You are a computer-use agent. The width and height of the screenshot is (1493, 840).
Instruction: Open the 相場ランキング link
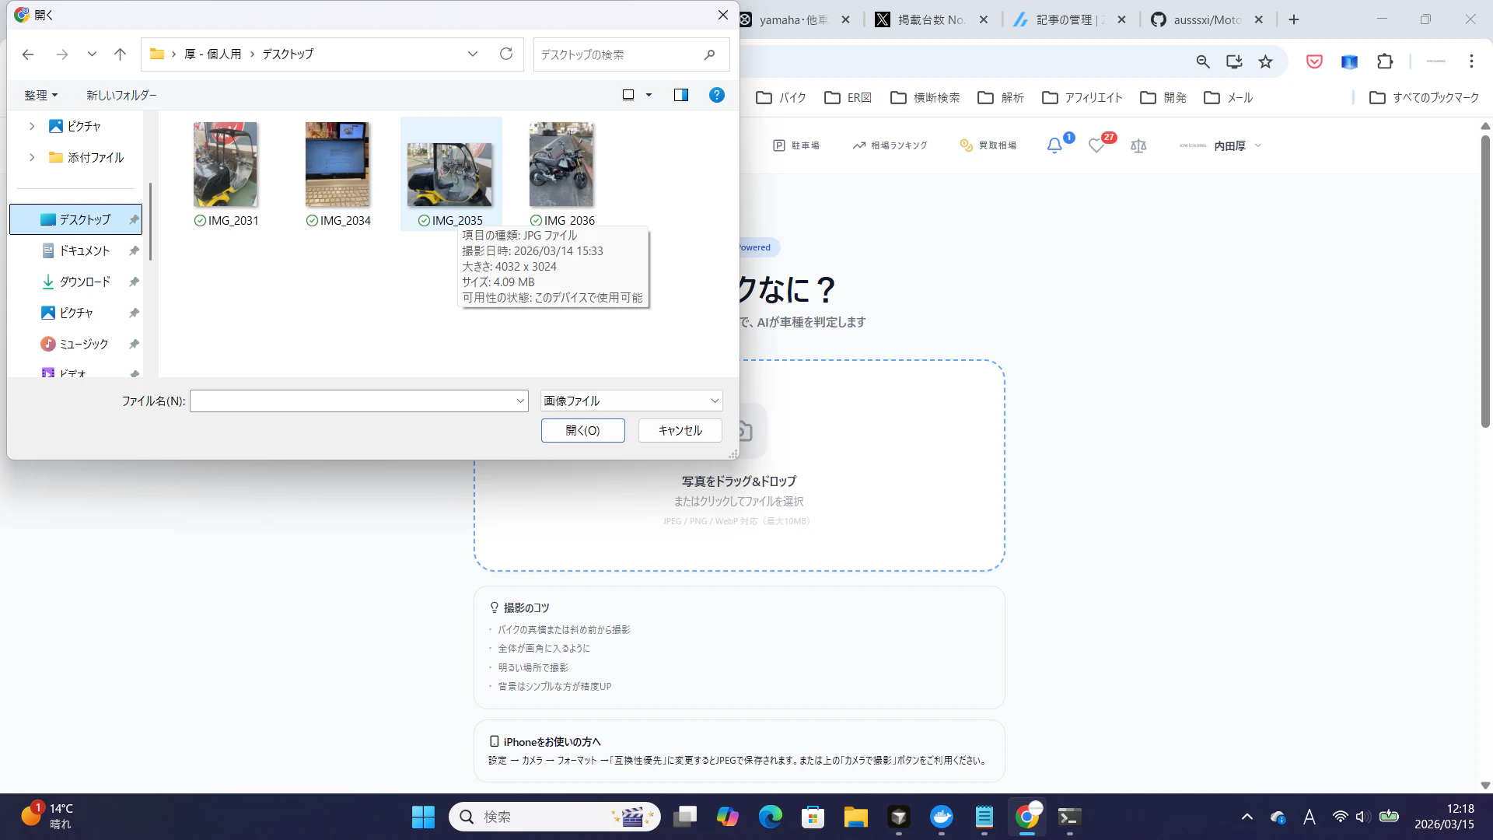[890, 145]
